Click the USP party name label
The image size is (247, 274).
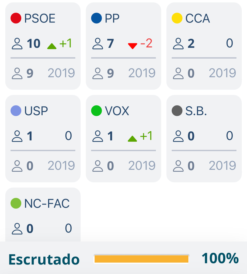pyautogui.click(x=36, y=111)
